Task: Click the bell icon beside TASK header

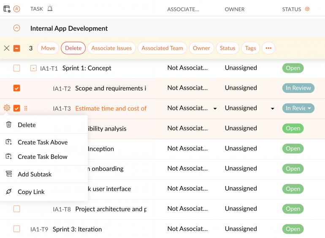Action: [x=50, y=9]
